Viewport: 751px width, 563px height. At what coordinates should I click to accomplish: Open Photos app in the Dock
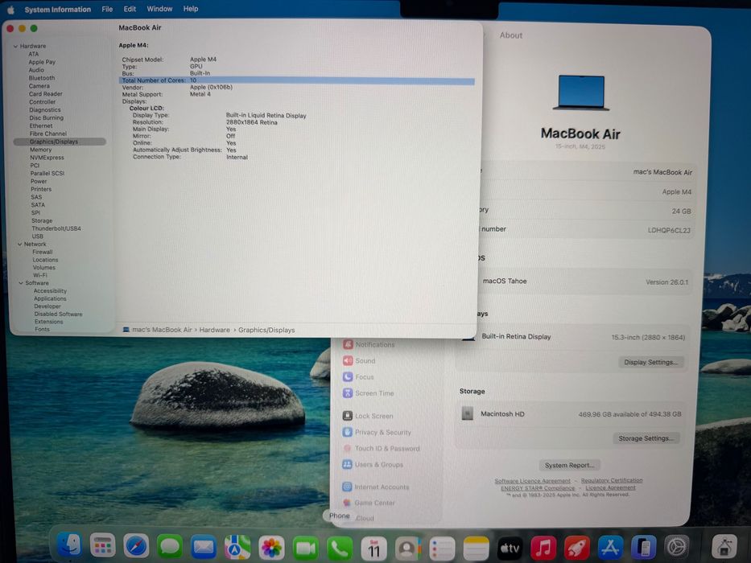tap(271, 548)
